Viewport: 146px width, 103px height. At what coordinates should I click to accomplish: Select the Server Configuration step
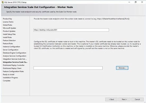[x=11, y=50]
